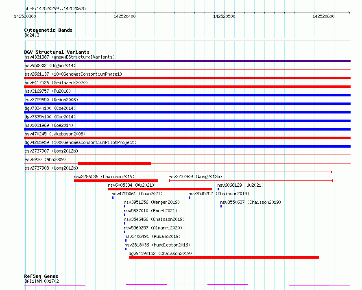Select the dark purple nsv4331387 variant bar

click(187, 61)
